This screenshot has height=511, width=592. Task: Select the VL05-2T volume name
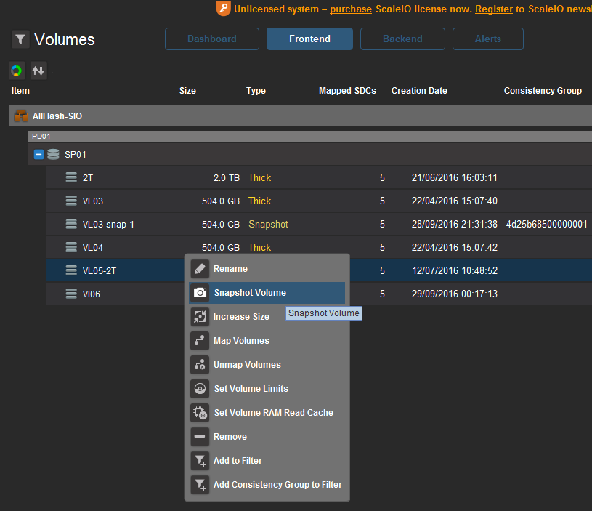(100, 271)
